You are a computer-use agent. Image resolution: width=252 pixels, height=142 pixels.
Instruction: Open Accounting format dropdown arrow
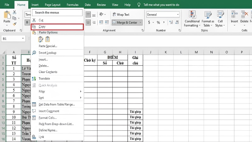153,22
